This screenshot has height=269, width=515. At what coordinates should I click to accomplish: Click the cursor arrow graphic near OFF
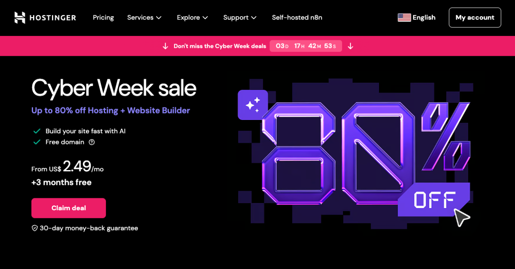[461, 217]
